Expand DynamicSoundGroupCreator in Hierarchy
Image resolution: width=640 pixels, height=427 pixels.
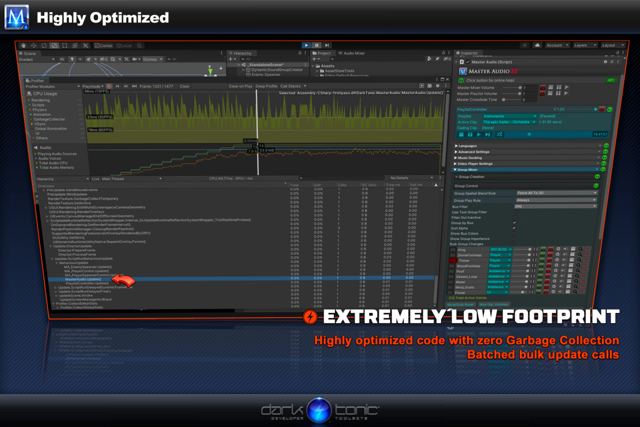click(x=244, y=70)
